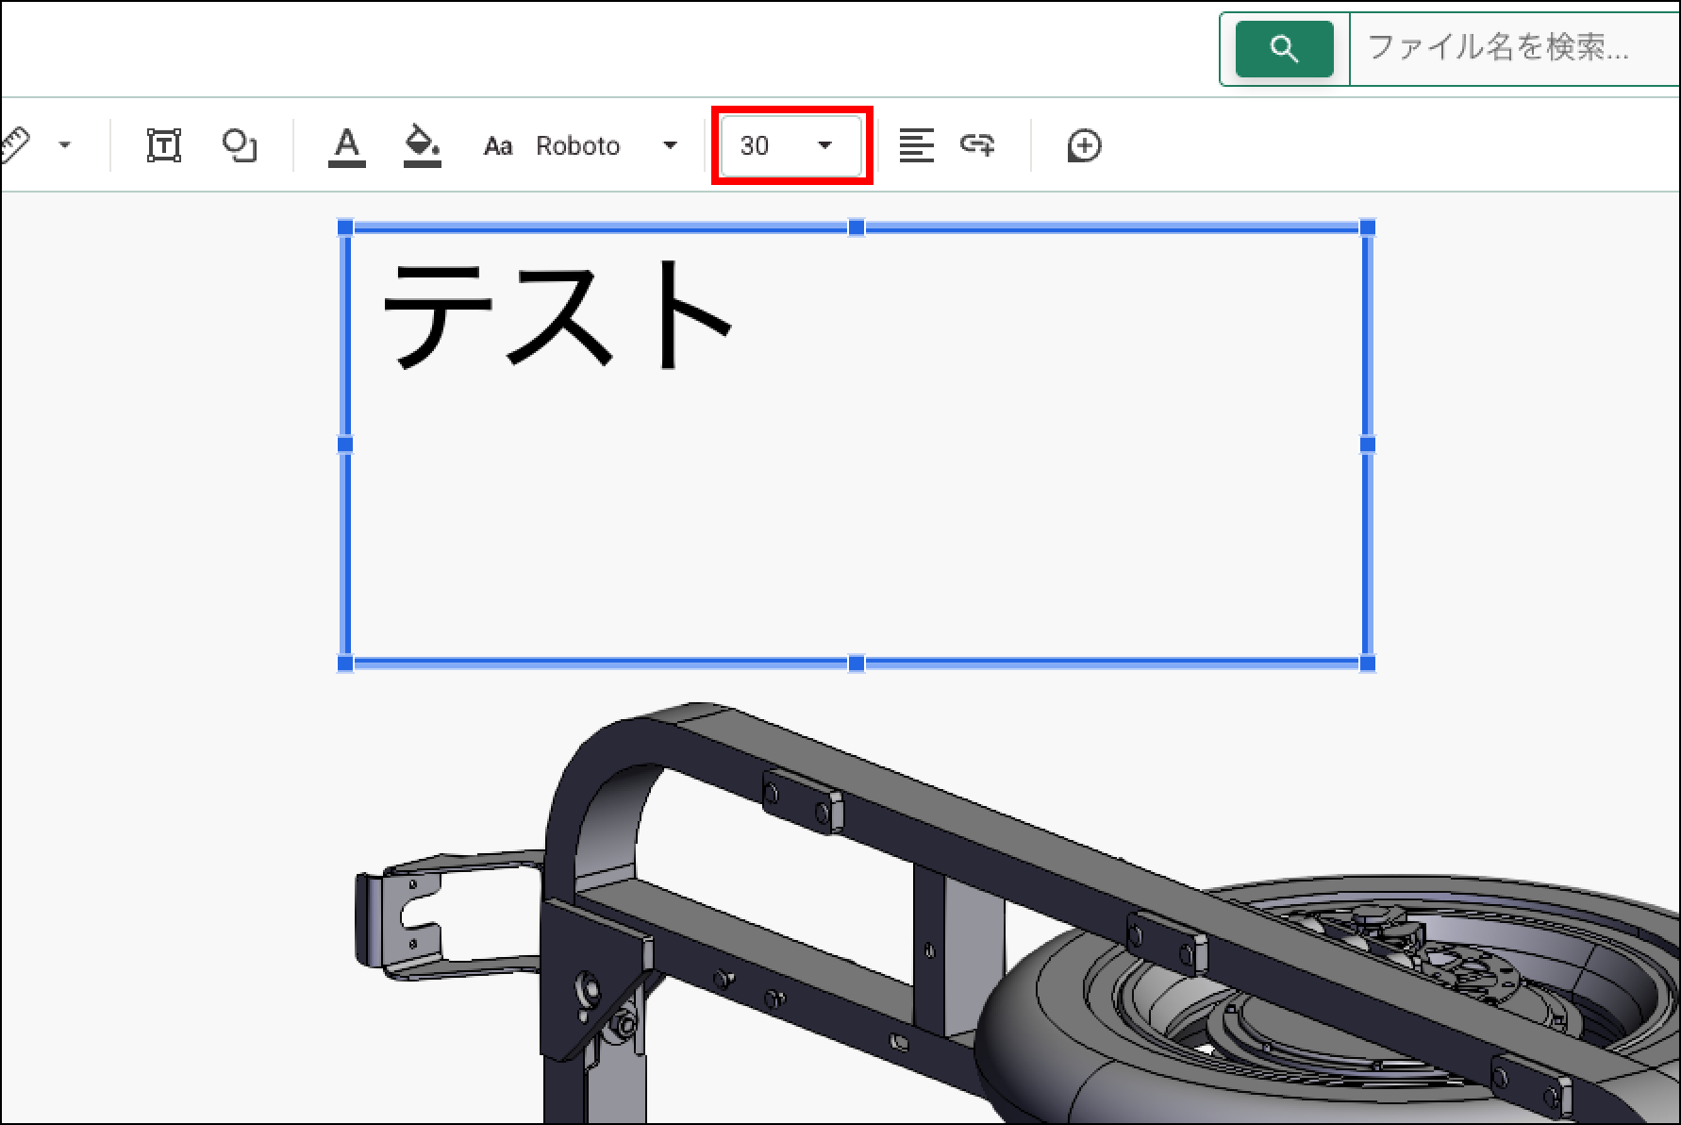Click the Aa font icon
The width and height of the screenshot is (1681, 1125).
497,146
